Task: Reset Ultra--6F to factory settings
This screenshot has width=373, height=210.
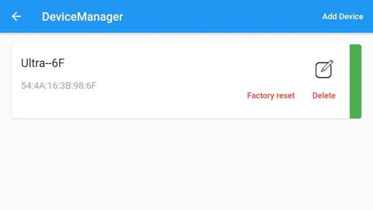Action: coord(271,95)
